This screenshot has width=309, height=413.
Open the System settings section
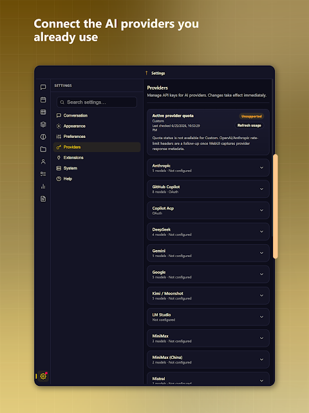tap(97, 168)
